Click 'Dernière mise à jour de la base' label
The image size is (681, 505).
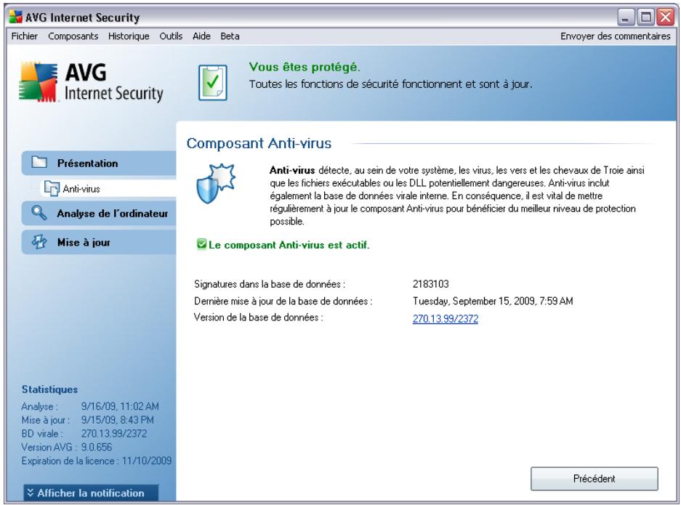283,301
